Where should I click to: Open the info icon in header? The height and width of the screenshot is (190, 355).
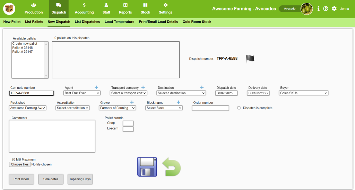319,9
